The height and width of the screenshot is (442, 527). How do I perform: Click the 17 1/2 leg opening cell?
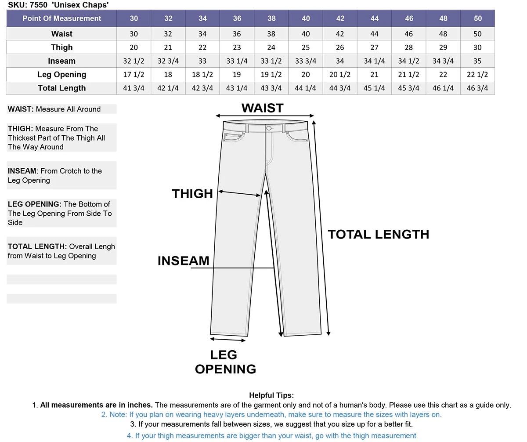click(x=134, y=75)
